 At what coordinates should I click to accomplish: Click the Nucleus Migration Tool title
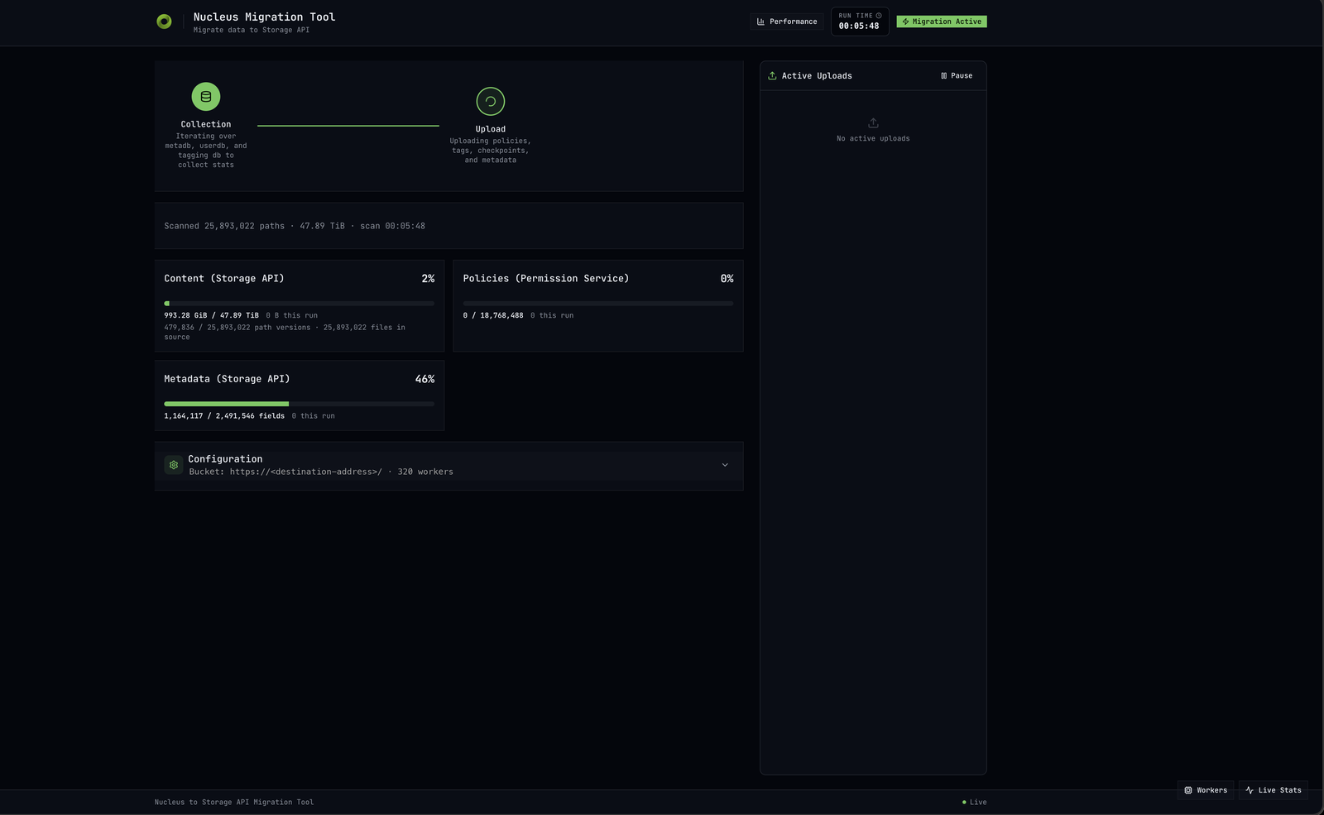click(x=264, y=17)
